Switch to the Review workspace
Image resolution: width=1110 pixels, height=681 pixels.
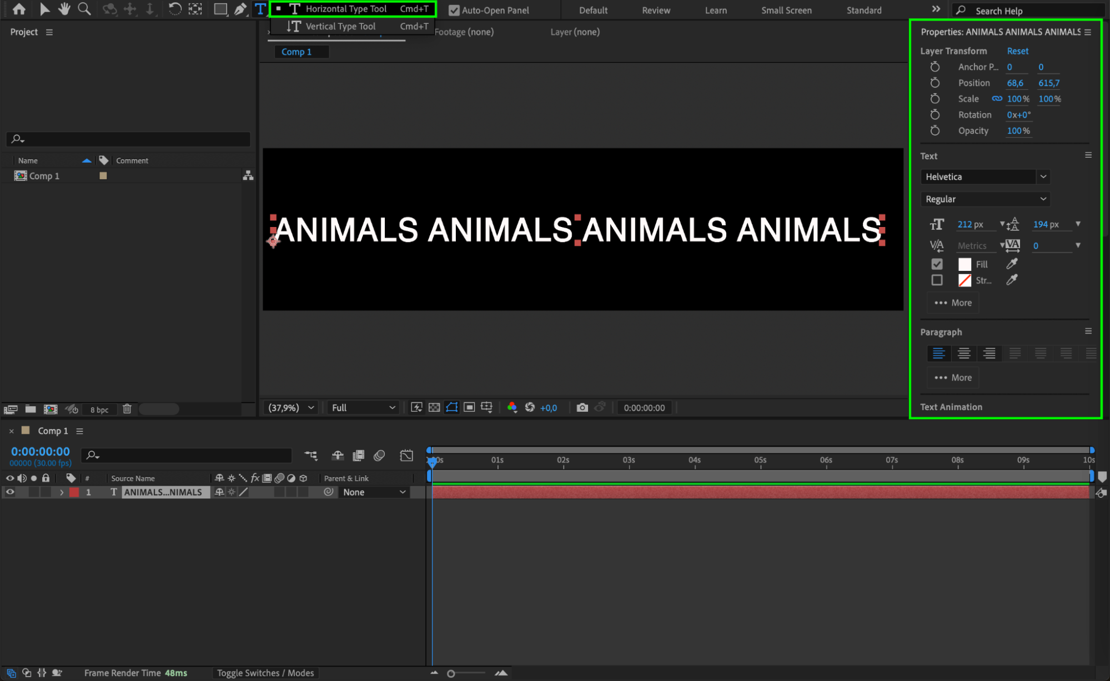(656, 10)
